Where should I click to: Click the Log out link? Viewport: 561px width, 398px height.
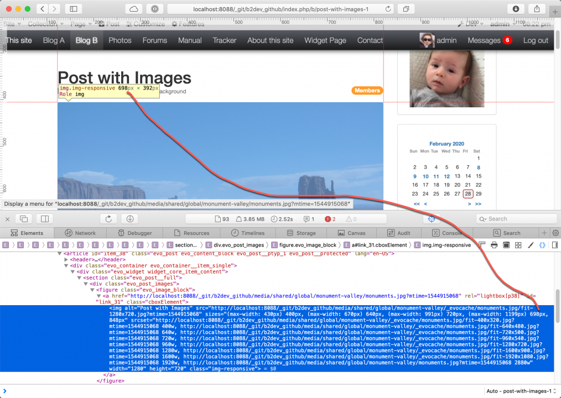tap(536, 40)
